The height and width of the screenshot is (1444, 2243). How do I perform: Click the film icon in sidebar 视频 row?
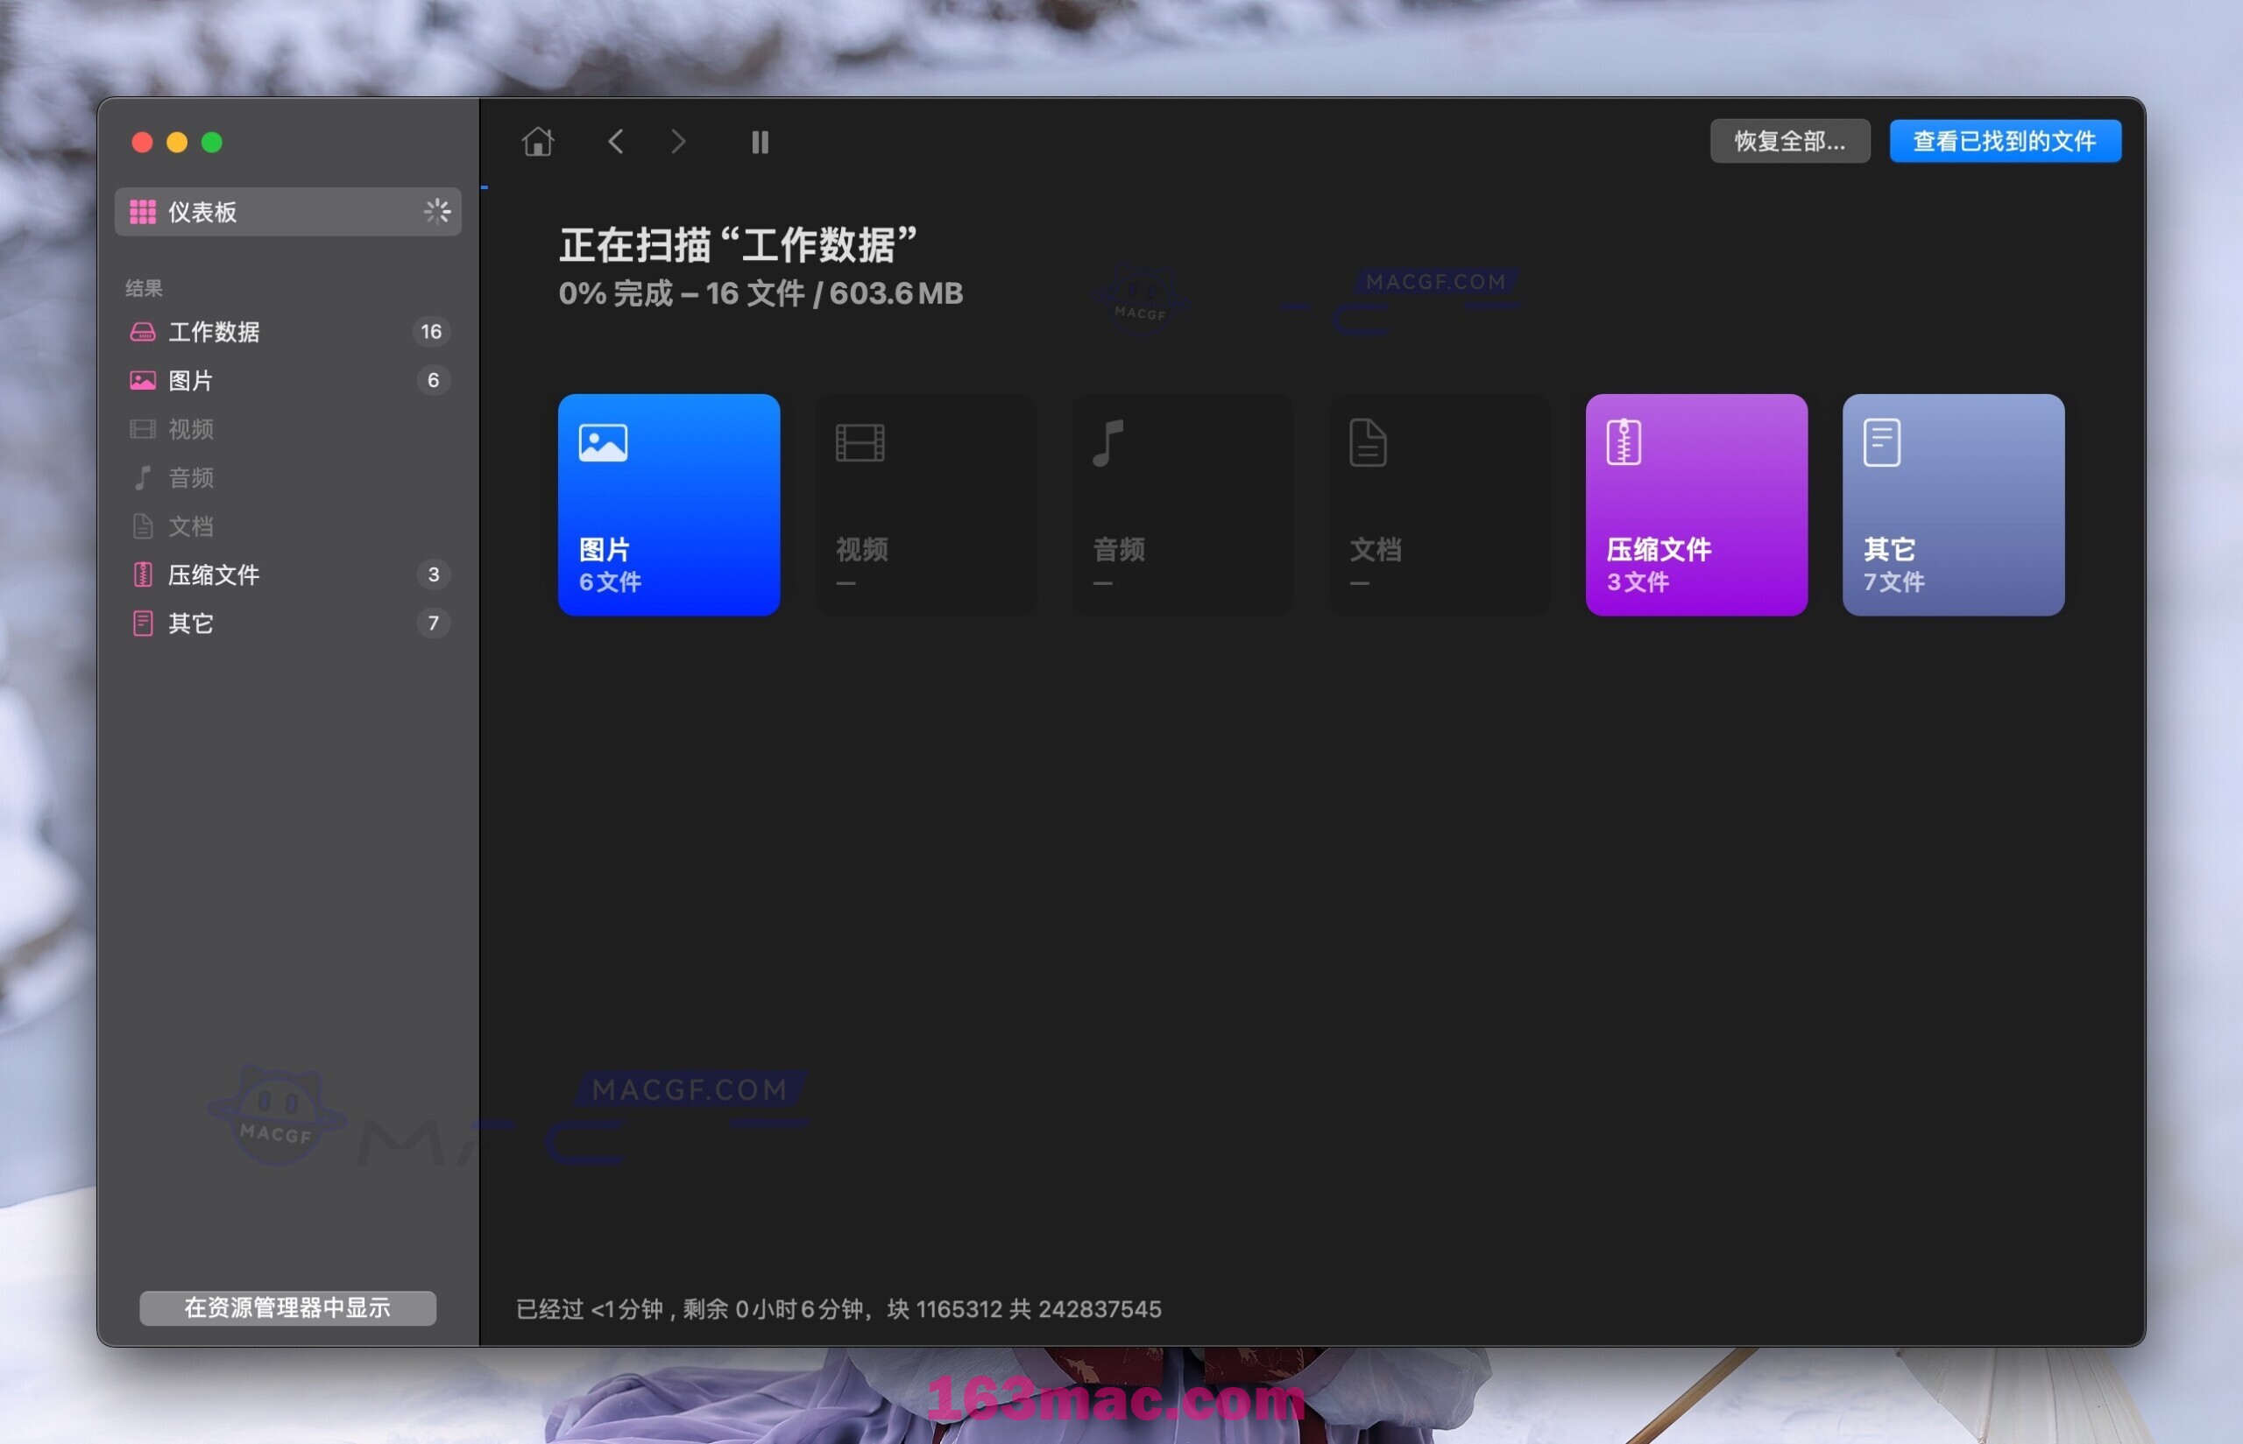coord(143,429)
